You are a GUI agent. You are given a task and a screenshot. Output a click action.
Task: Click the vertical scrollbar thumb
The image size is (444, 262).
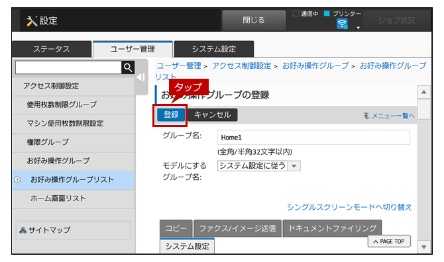[x=423, y=109]
